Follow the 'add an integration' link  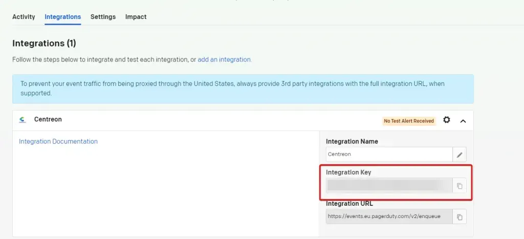click(224, 59)
